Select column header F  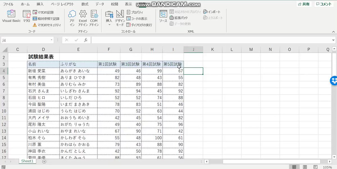coord(109,50)
